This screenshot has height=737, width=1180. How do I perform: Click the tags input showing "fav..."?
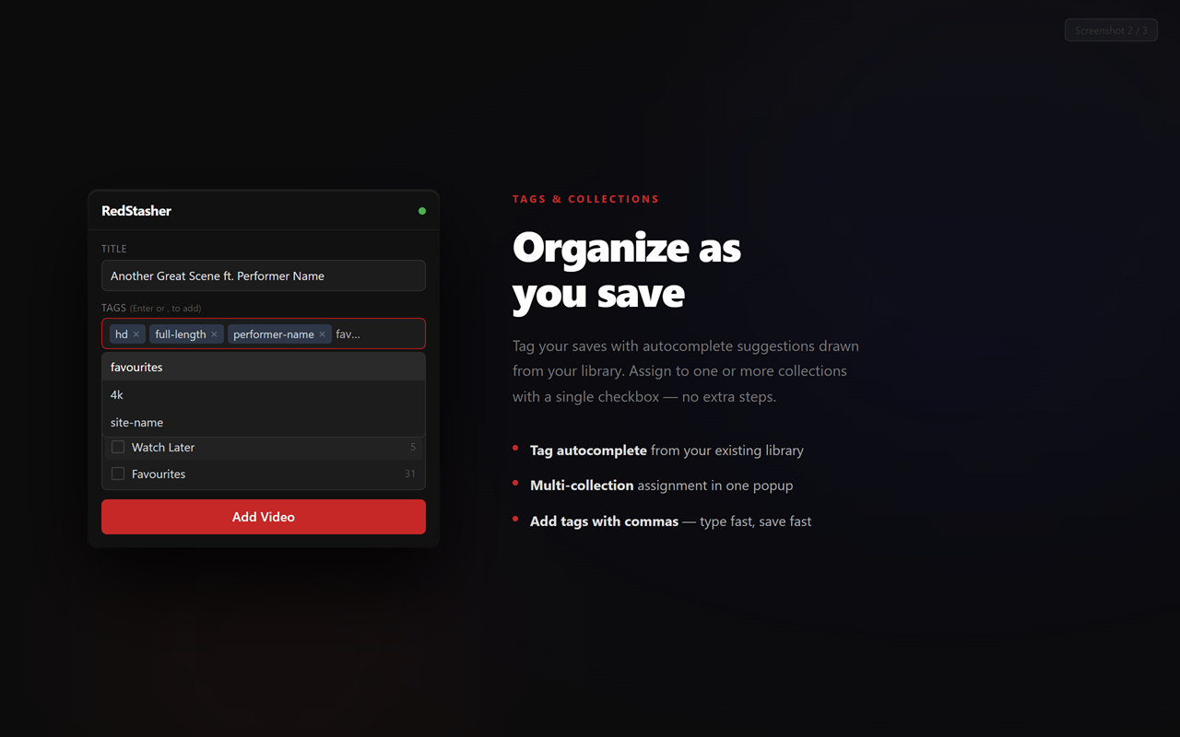click(x=348, y=333)
